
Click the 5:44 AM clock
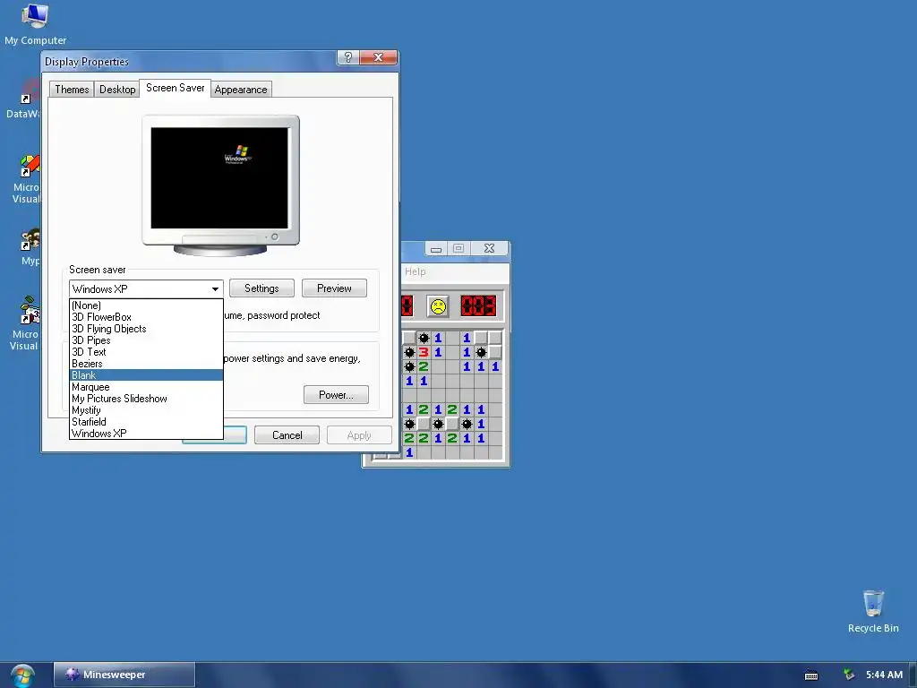click(x=884, y=675)
